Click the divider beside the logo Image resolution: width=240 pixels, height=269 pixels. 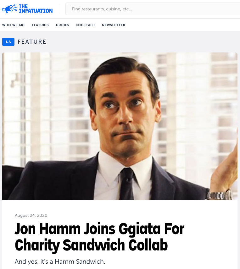click(59, 9)
